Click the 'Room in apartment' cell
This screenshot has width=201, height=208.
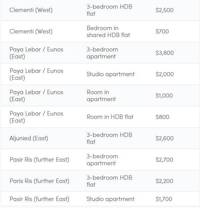[x=101, y=95]
